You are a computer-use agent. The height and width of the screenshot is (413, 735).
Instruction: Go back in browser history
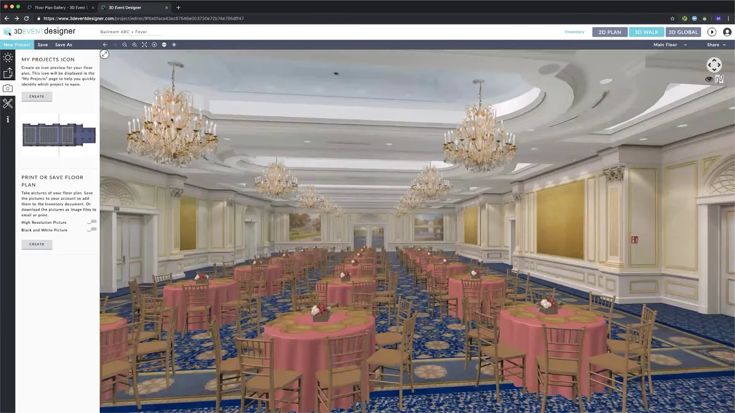point(7,18)
